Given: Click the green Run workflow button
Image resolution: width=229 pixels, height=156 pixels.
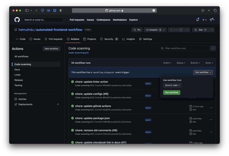Looking at the screenshot, I should point(171,92).
